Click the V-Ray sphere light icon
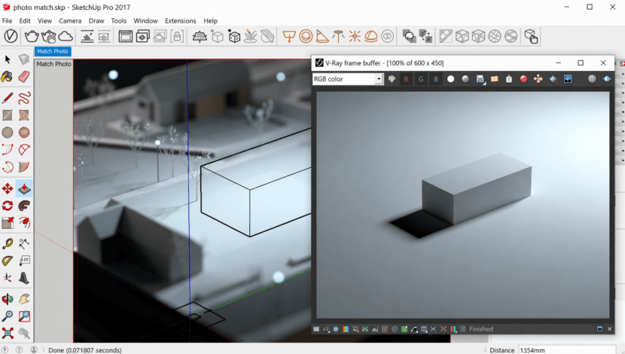Viewport: 625px width, 354px height. pos(306,37)
